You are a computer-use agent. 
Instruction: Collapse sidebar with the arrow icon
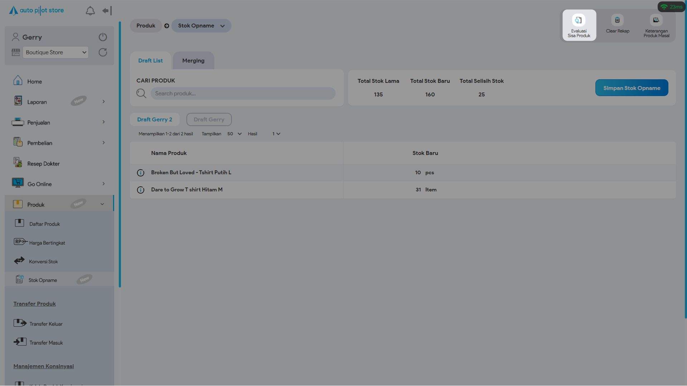pyautogui.click(x=107, y=11)
